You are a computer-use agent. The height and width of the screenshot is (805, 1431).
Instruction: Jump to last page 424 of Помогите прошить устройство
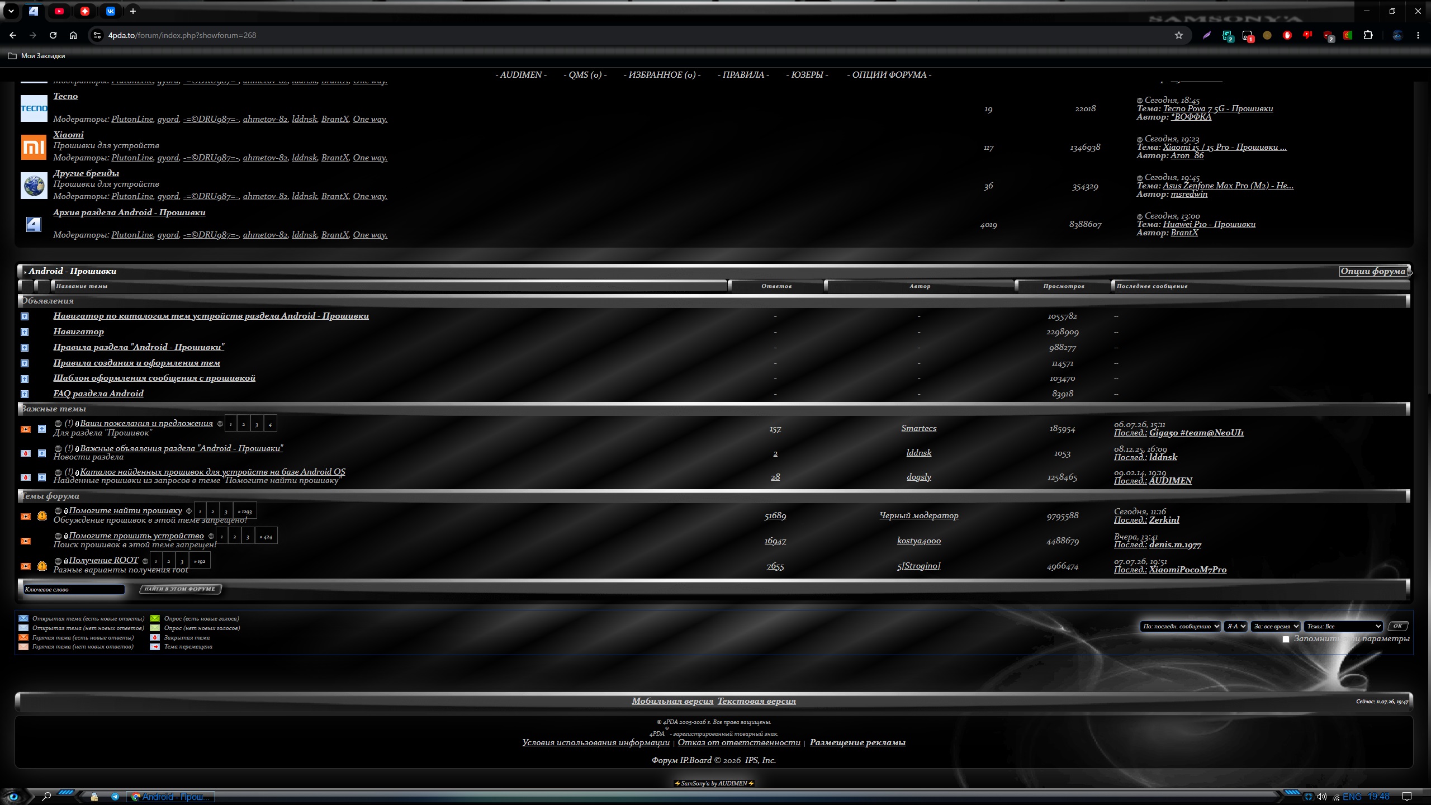tap(266, 536)
